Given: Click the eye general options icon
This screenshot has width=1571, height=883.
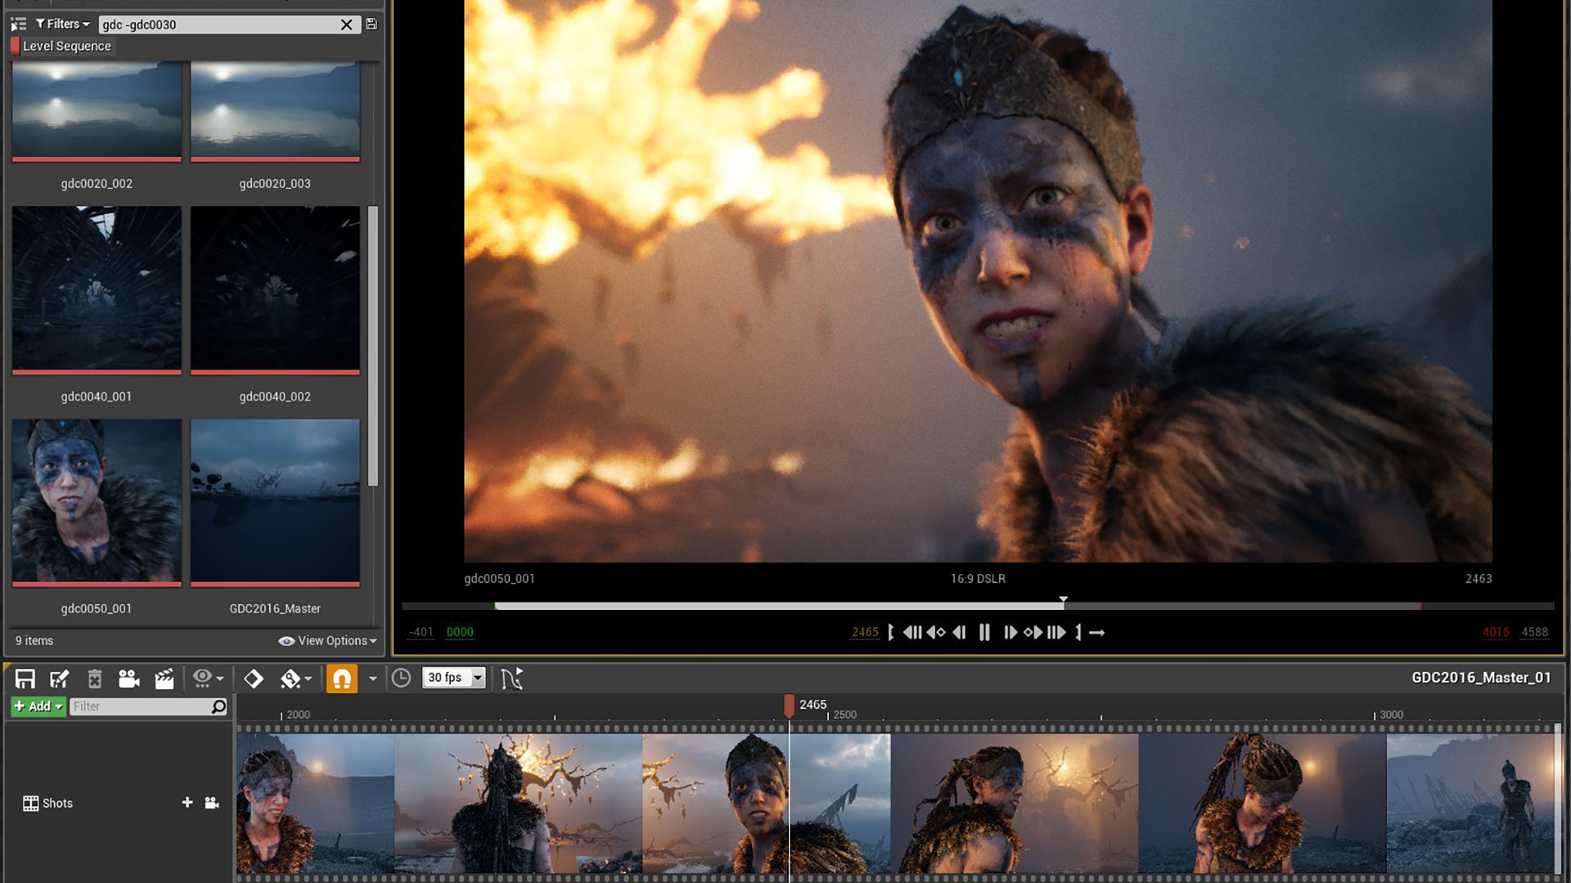Looking at the screenshot, I should 202,678.
